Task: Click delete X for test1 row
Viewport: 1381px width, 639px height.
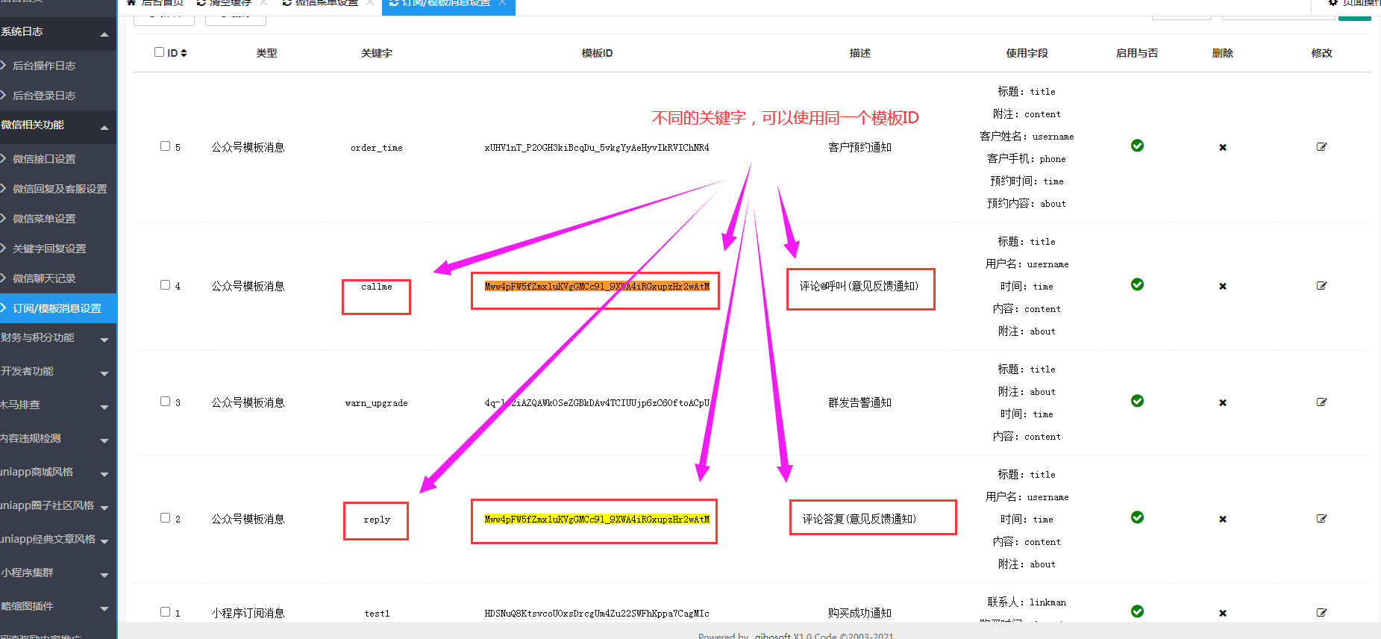Action: coord(1222,613)
